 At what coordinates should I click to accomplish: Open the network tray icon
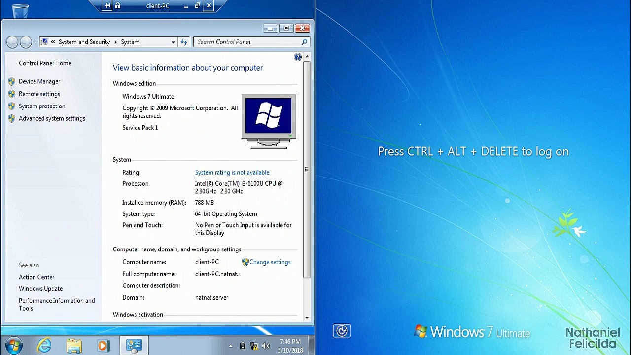(254, 346)
